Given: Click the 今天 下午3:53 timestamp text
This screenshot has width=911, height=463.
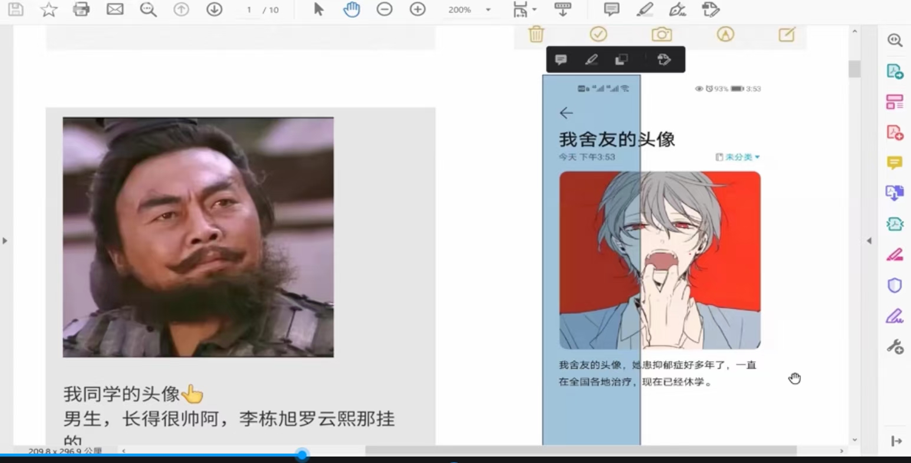Looking at the screenshot, I should pyautogui.click(x=587, y=157).
